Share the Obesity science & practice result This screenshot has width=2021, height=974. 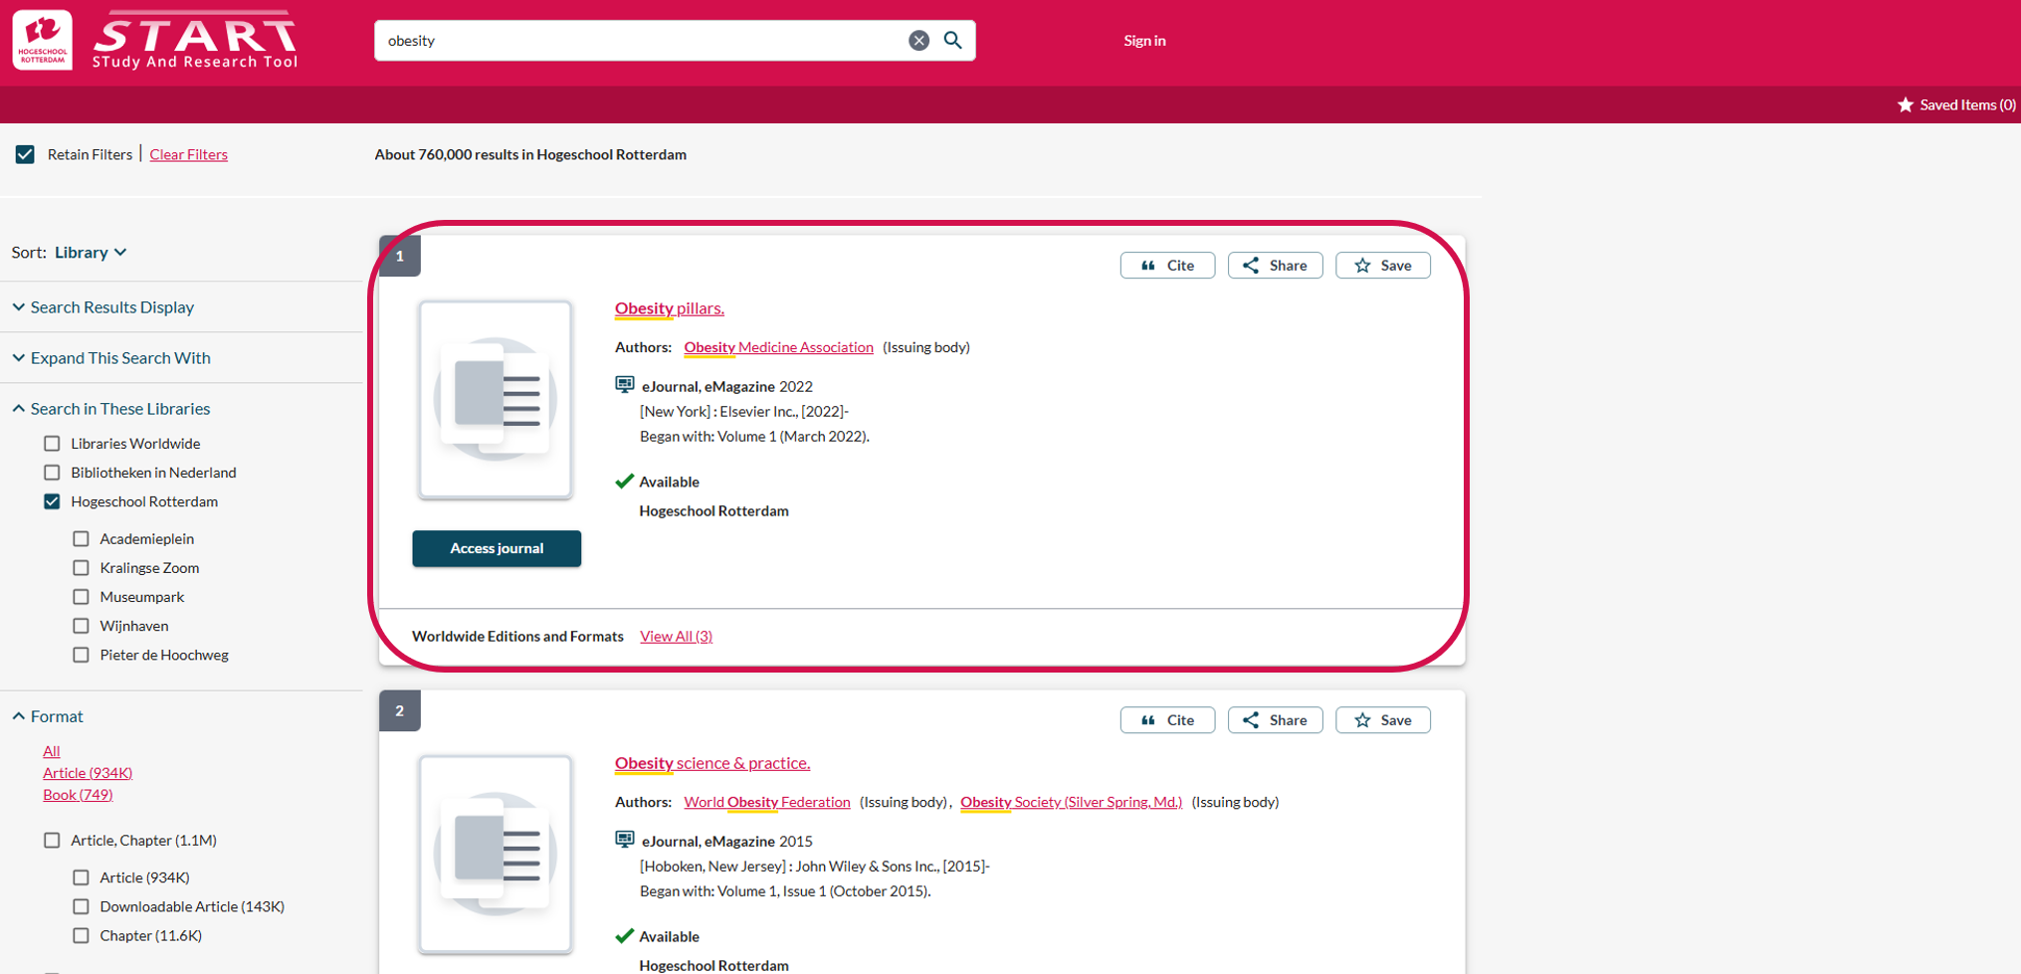point(1275,720)
